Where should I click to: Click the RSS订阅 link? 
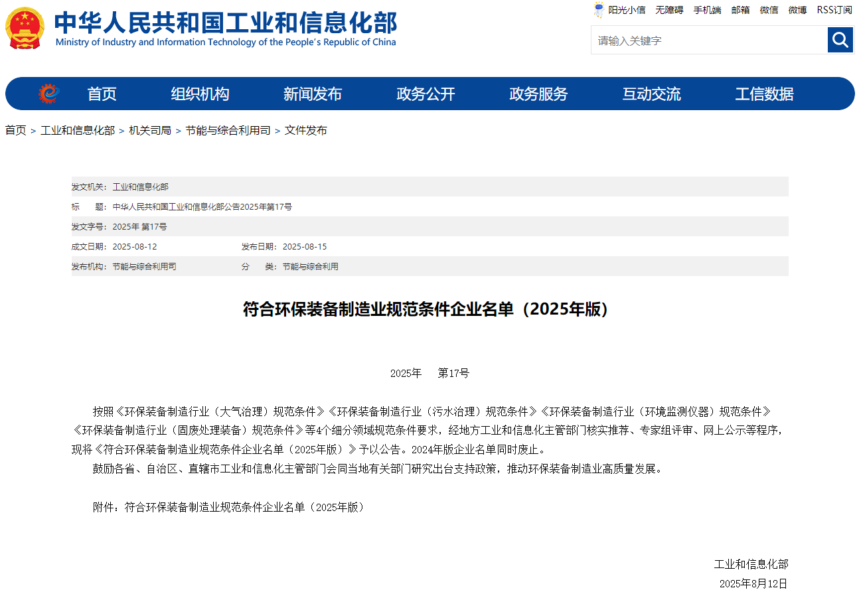tap(834, 10)
